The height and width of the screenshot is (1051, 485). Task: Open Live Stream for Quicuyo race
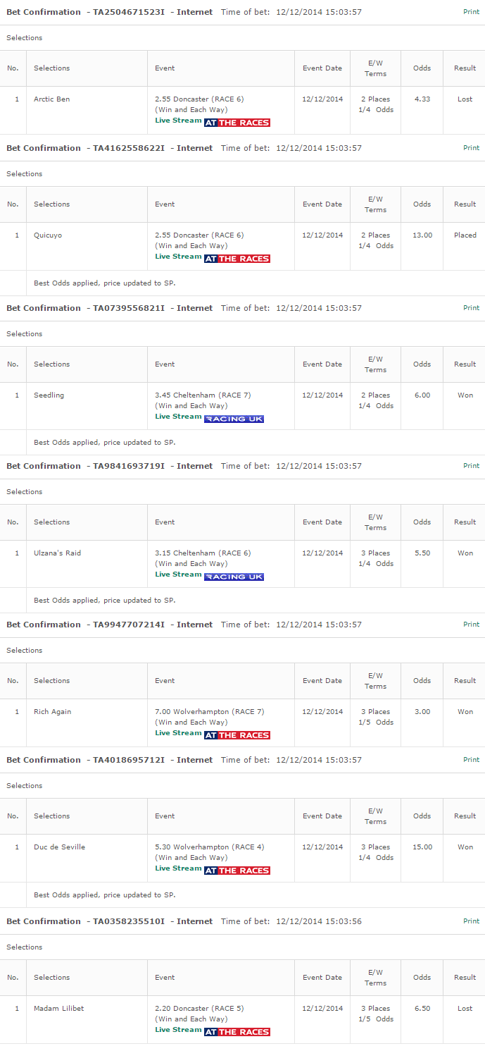point(178,257)
